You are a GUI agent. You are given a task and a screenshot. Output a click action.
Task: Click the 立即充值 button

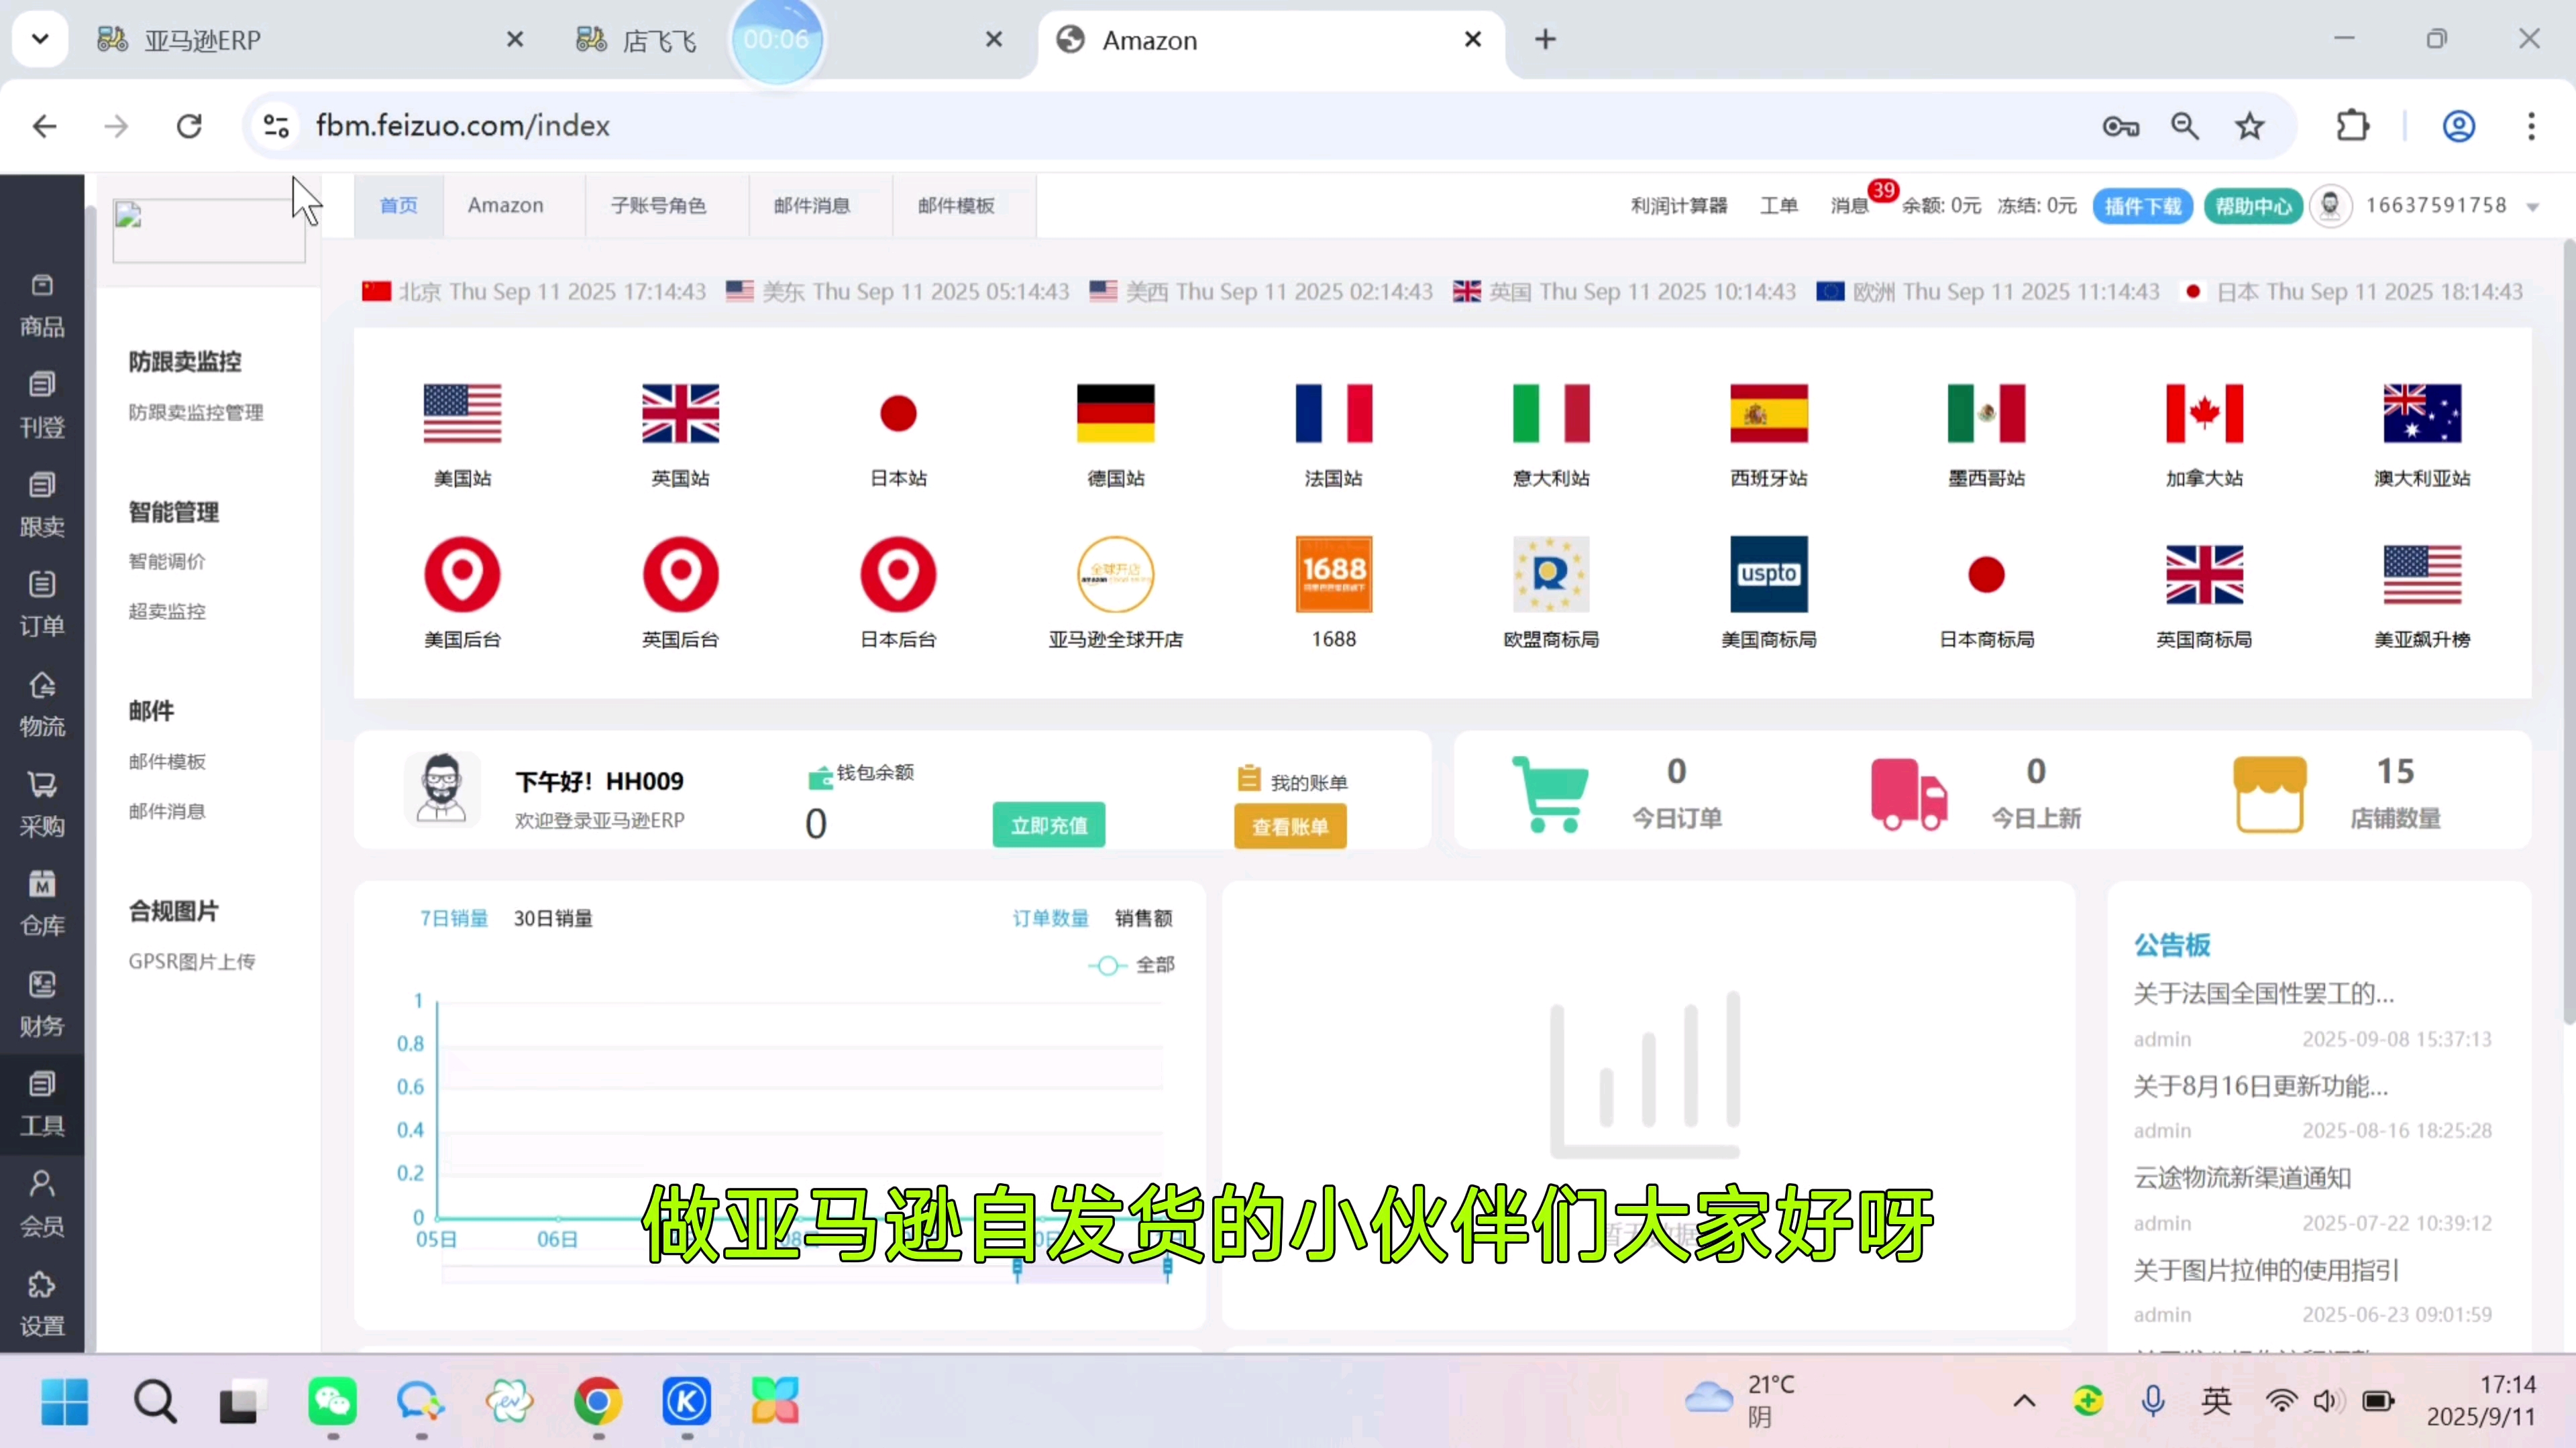tap(1049, 825)
